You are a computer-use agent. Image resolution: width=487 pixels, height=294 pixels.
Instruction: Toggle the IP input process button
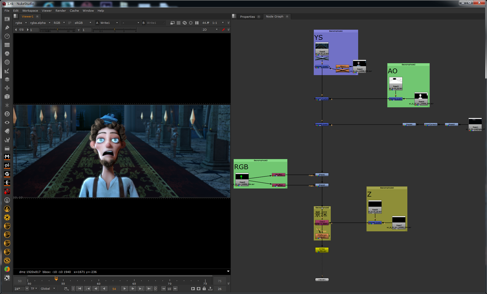click(70, 23)
